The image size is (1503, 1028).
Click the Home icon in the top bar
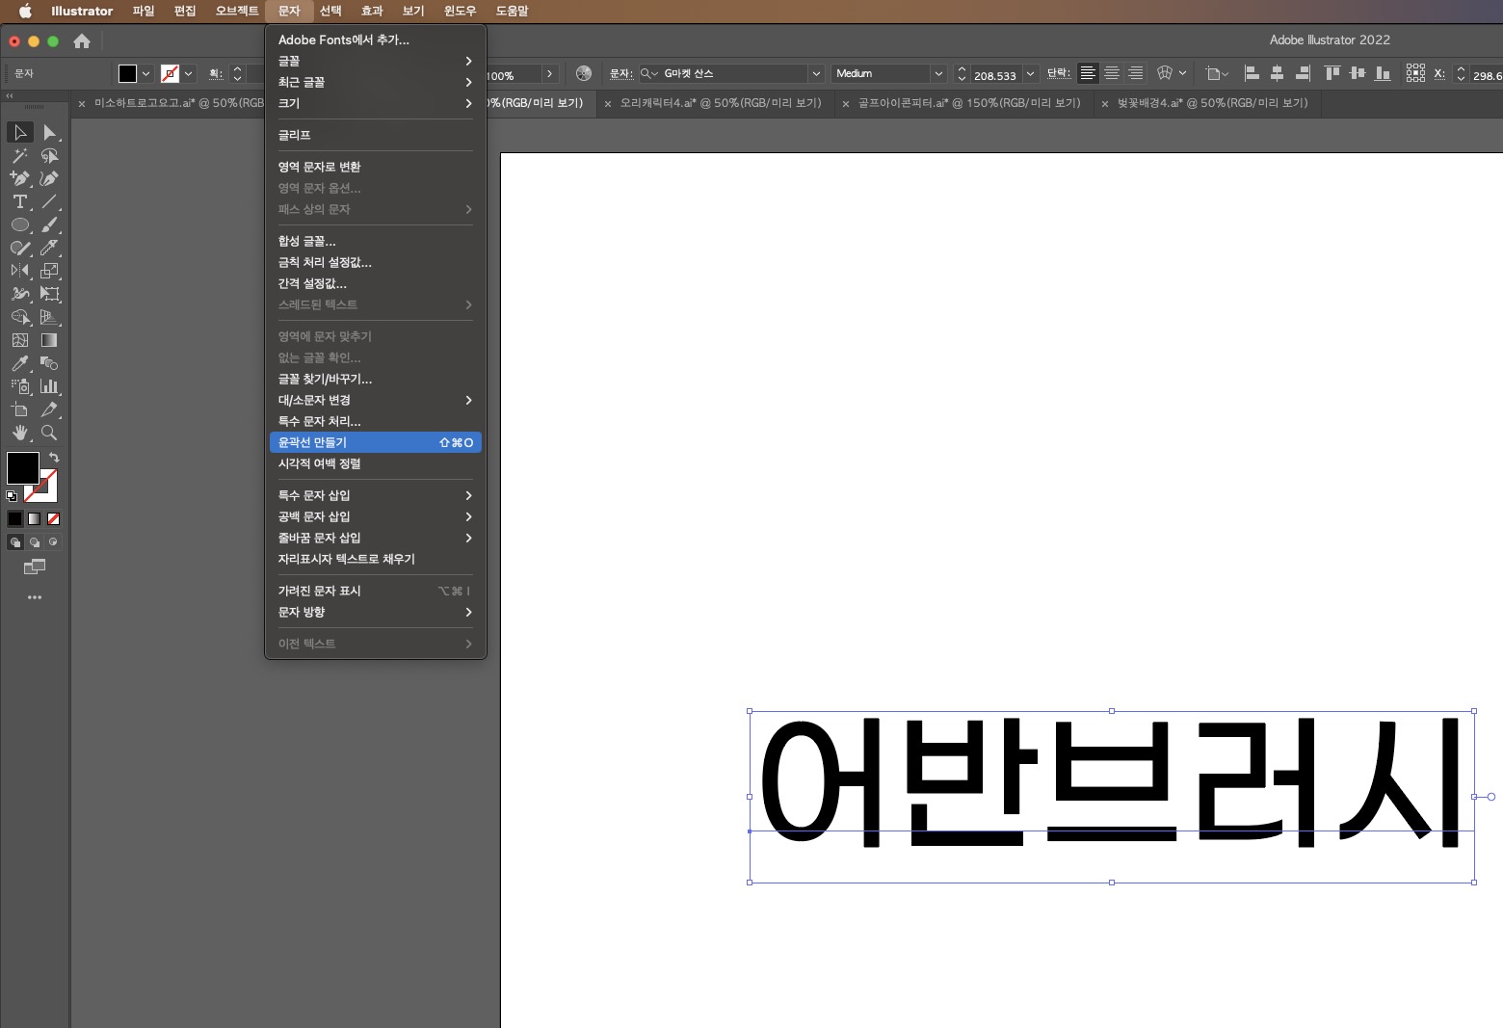(82, 40)
